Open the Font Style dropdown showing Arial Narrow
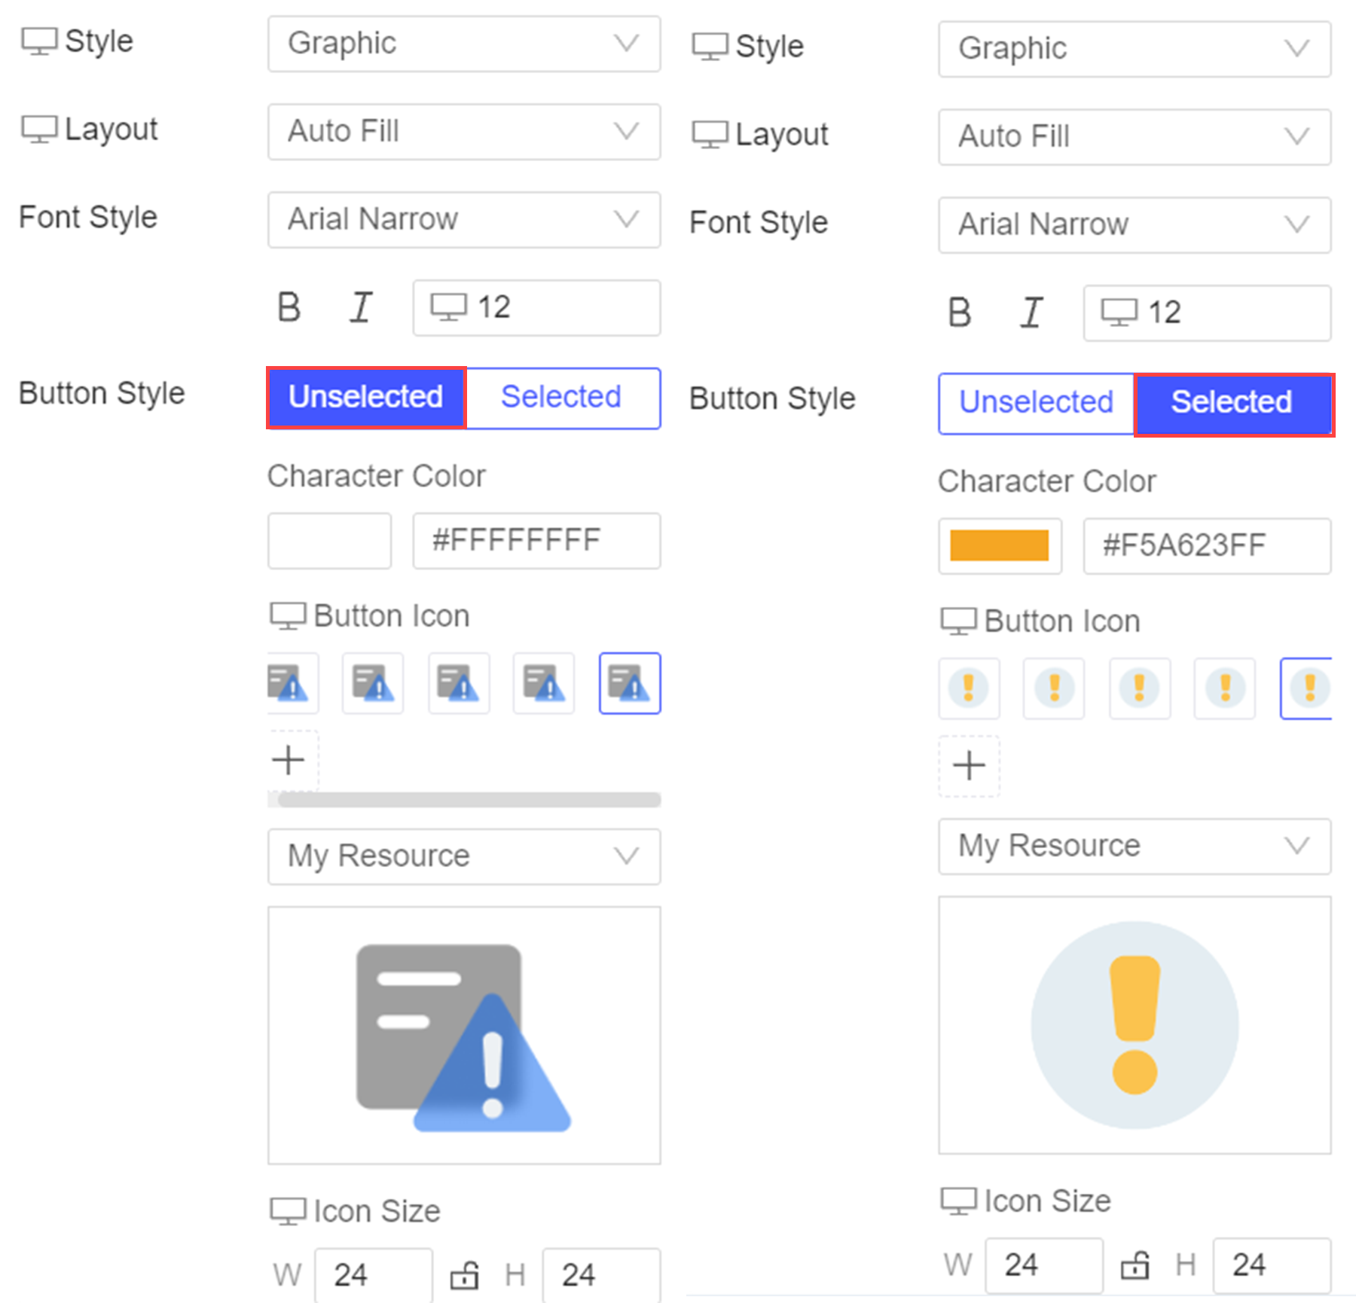Screen dimensions: 1356x1303 click(463, 219)
